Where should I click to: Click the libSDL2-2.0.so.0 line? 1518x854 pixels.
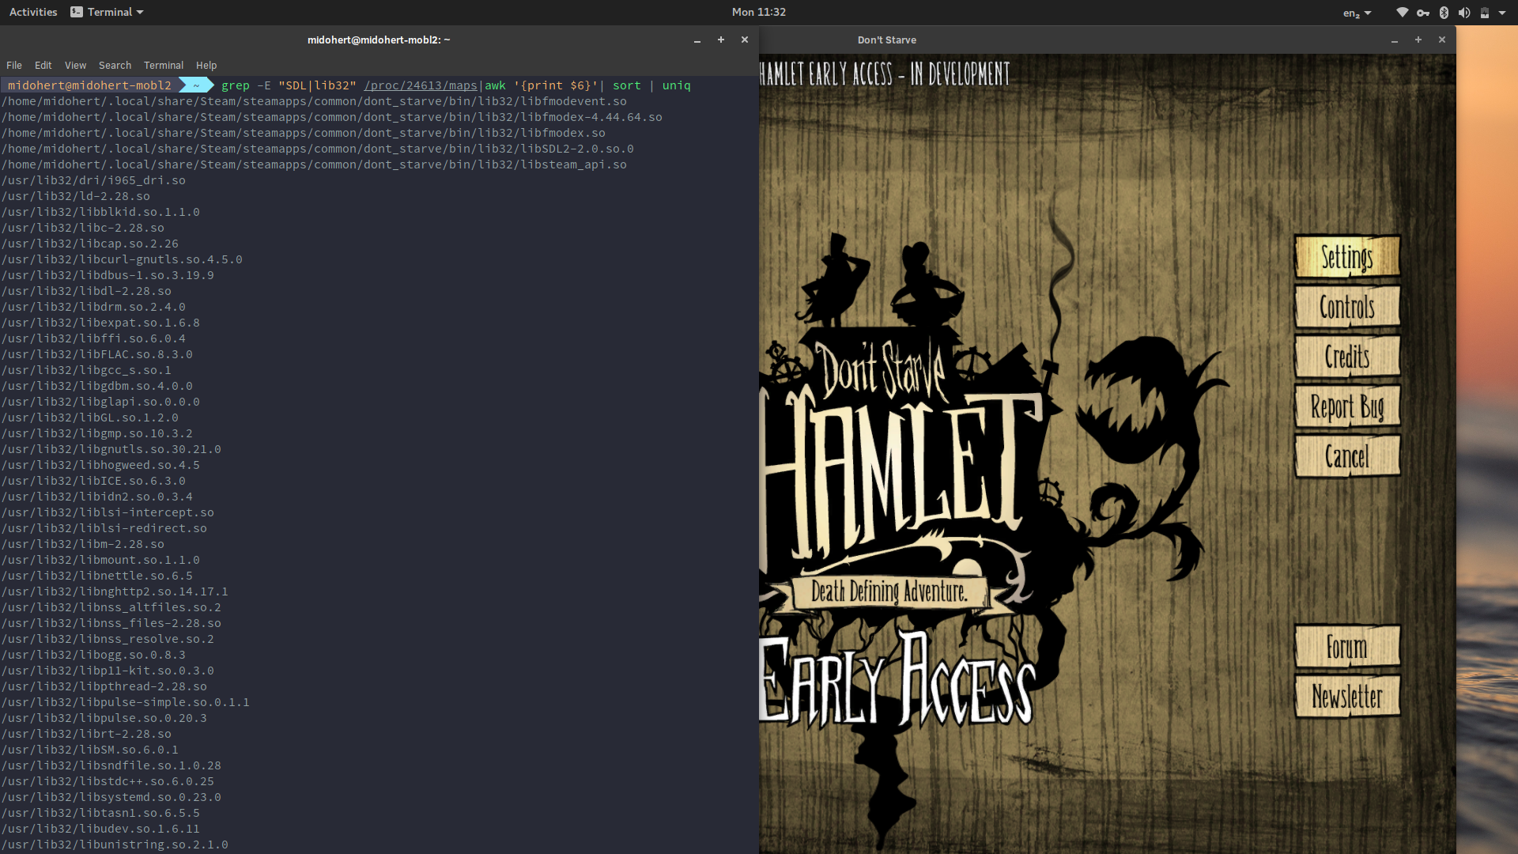(x=318, y=149)
